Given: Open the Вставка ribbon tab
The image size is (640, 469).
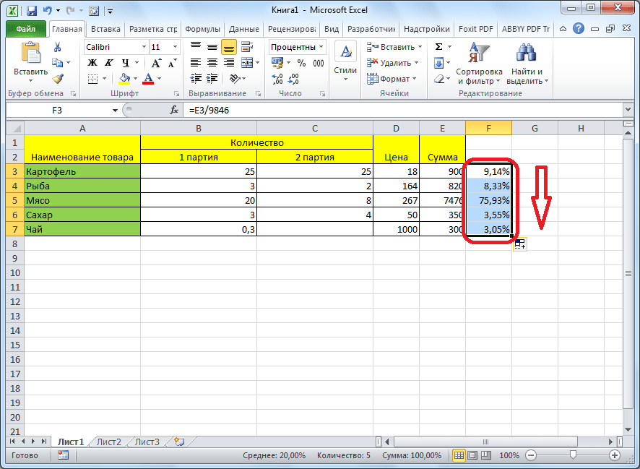Looking at the screenshot, I should (105, 30).
